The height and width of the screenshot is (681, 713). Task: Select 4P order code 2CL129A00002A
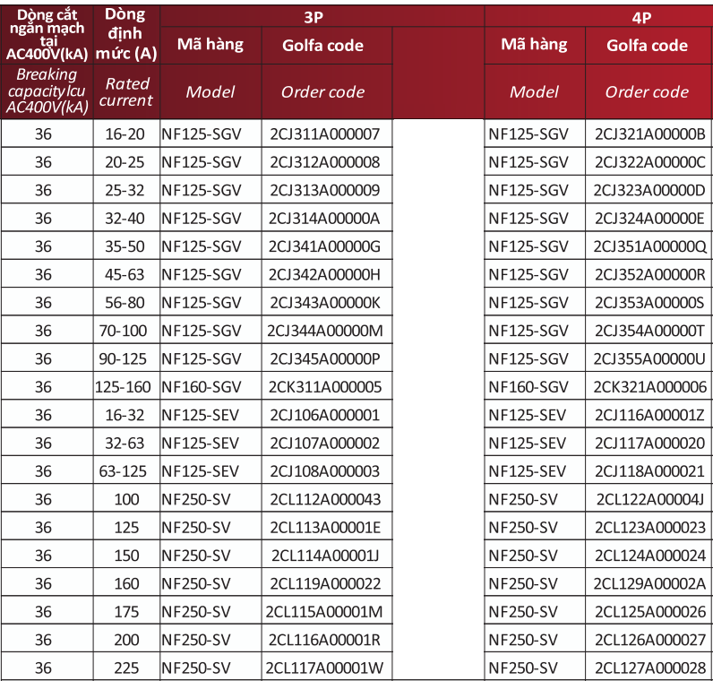(649, 583)
